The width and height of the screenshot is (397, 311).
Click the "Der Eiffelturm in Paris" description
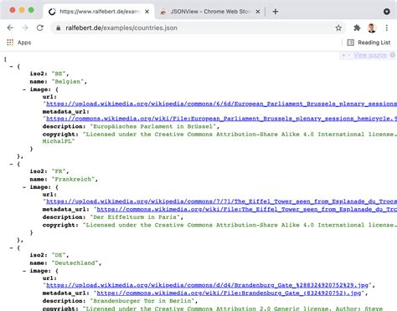[x=135, y=217]
